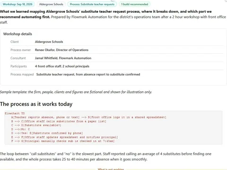Image resolution: width=227 pixels, height=170 pixels.
Task: Select the 'Process: Substitute teacher requests' tag
Action: click(x=92, y=4)
